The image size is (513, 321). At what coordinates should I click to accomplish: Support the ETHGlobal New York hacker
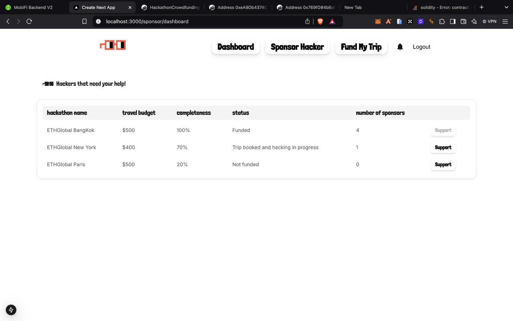coord(443,147)
